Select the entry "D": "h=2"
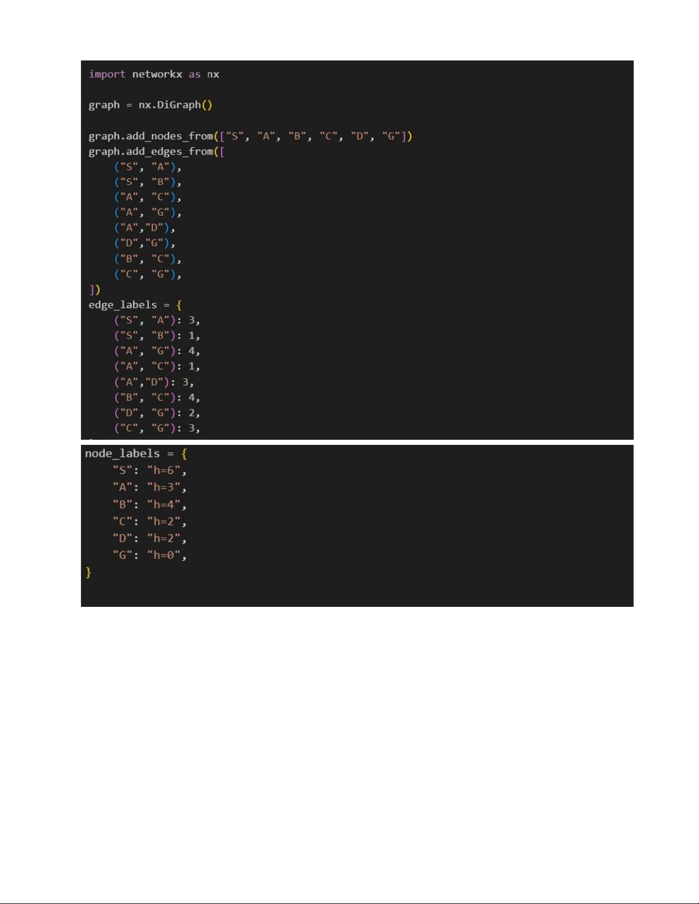Screen dimensions: 699x904 (x=150, y=538)
